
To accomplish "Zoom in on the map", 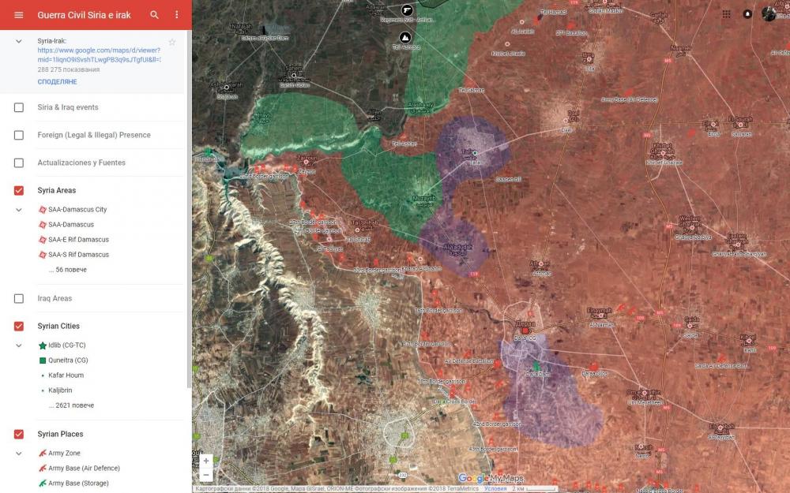I will (206, 461).
